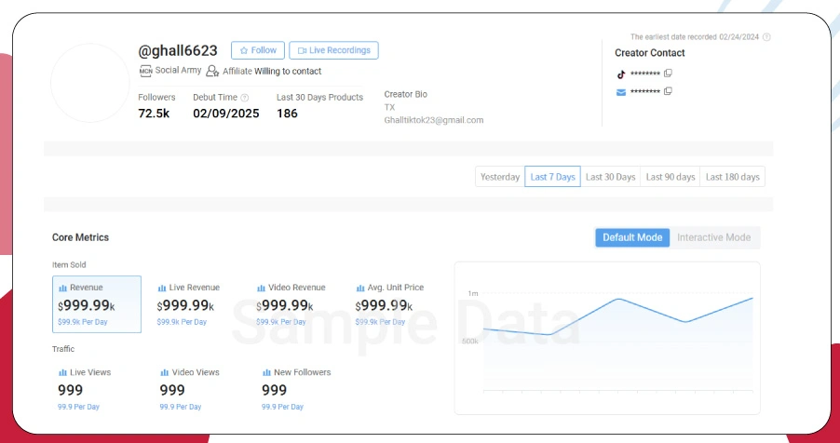
Task: Click the Affiliate person icon
Action: point(212,71)
